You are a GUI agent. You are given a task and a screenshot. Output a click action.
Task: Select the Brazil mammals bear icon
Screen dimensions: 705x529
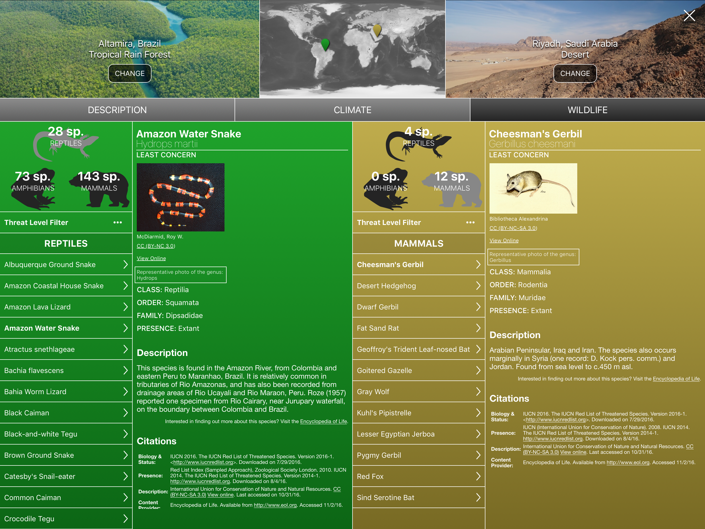tap(99, 189)
